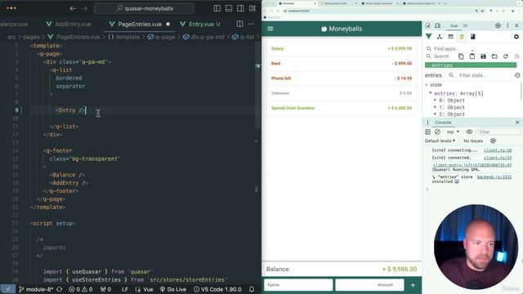The image size is (523, 294).
Task: Open the remote window indicator in status bar
Action: (x=8, y=289)
